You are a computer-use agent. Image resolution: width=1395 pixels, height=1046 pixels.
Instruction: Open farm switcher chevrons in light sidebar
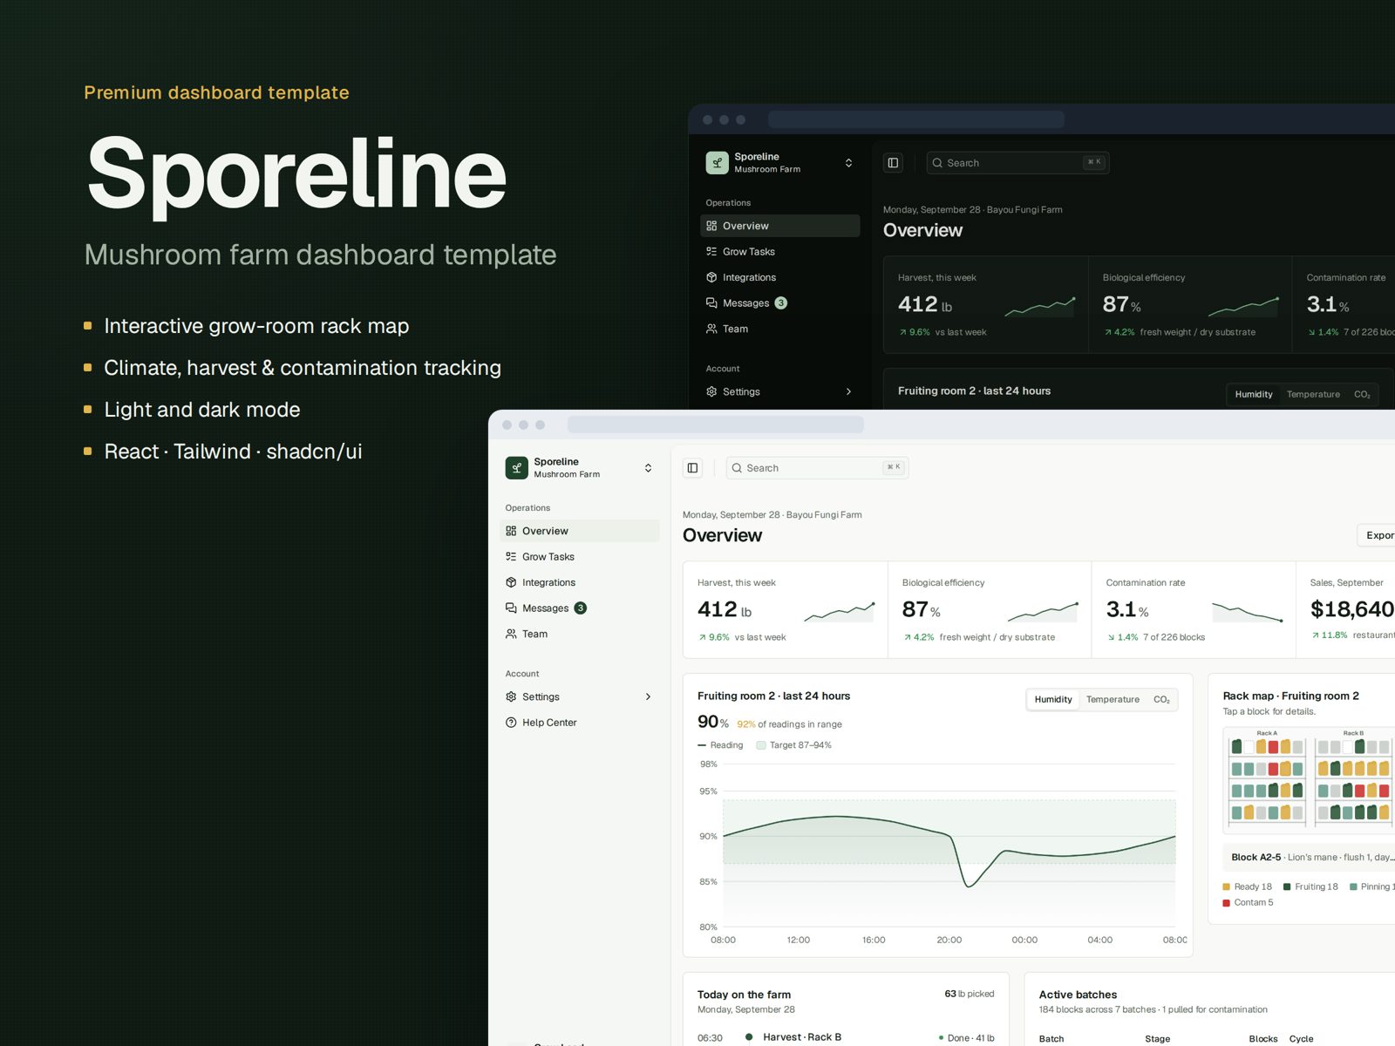coord(648,468)
